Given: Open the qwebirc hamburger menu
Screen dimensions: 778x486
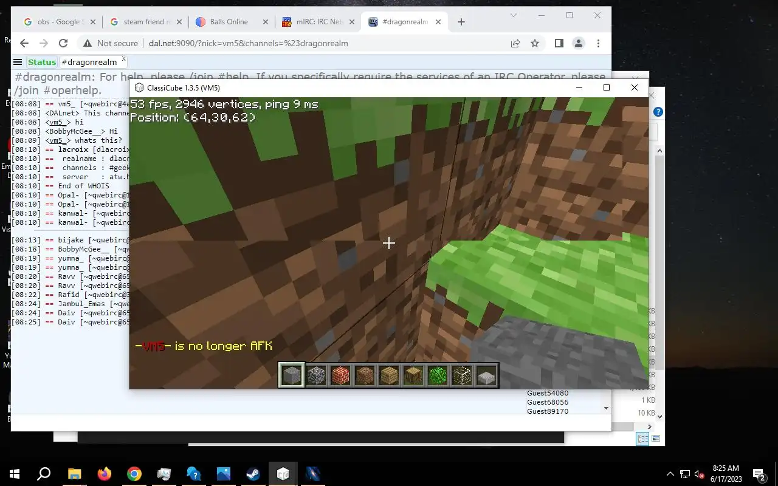Looking at the screenshot, I should pyautogui.click(x=18, y=62).
